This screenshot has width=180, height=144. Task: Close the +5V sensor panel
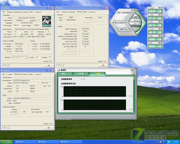(162, 22)
